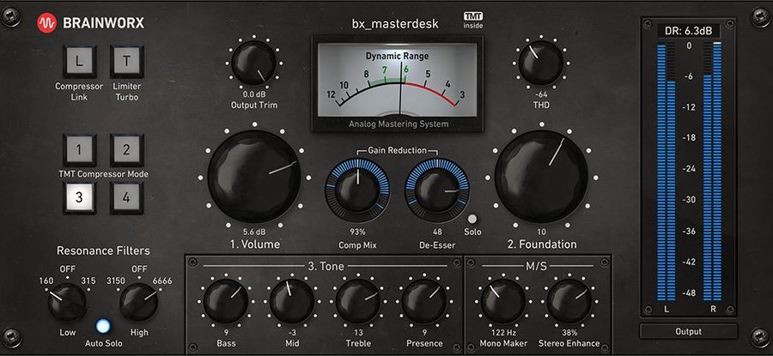This screenshot has width=773, height=356.
Task: Click the High resonance filter knob
Action: click(x=139, y=302)
